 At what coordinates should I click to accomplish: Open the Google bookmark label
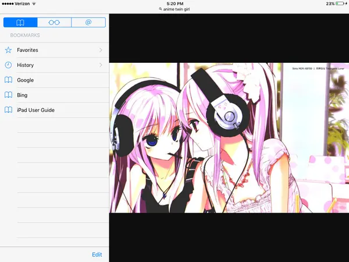25,80
